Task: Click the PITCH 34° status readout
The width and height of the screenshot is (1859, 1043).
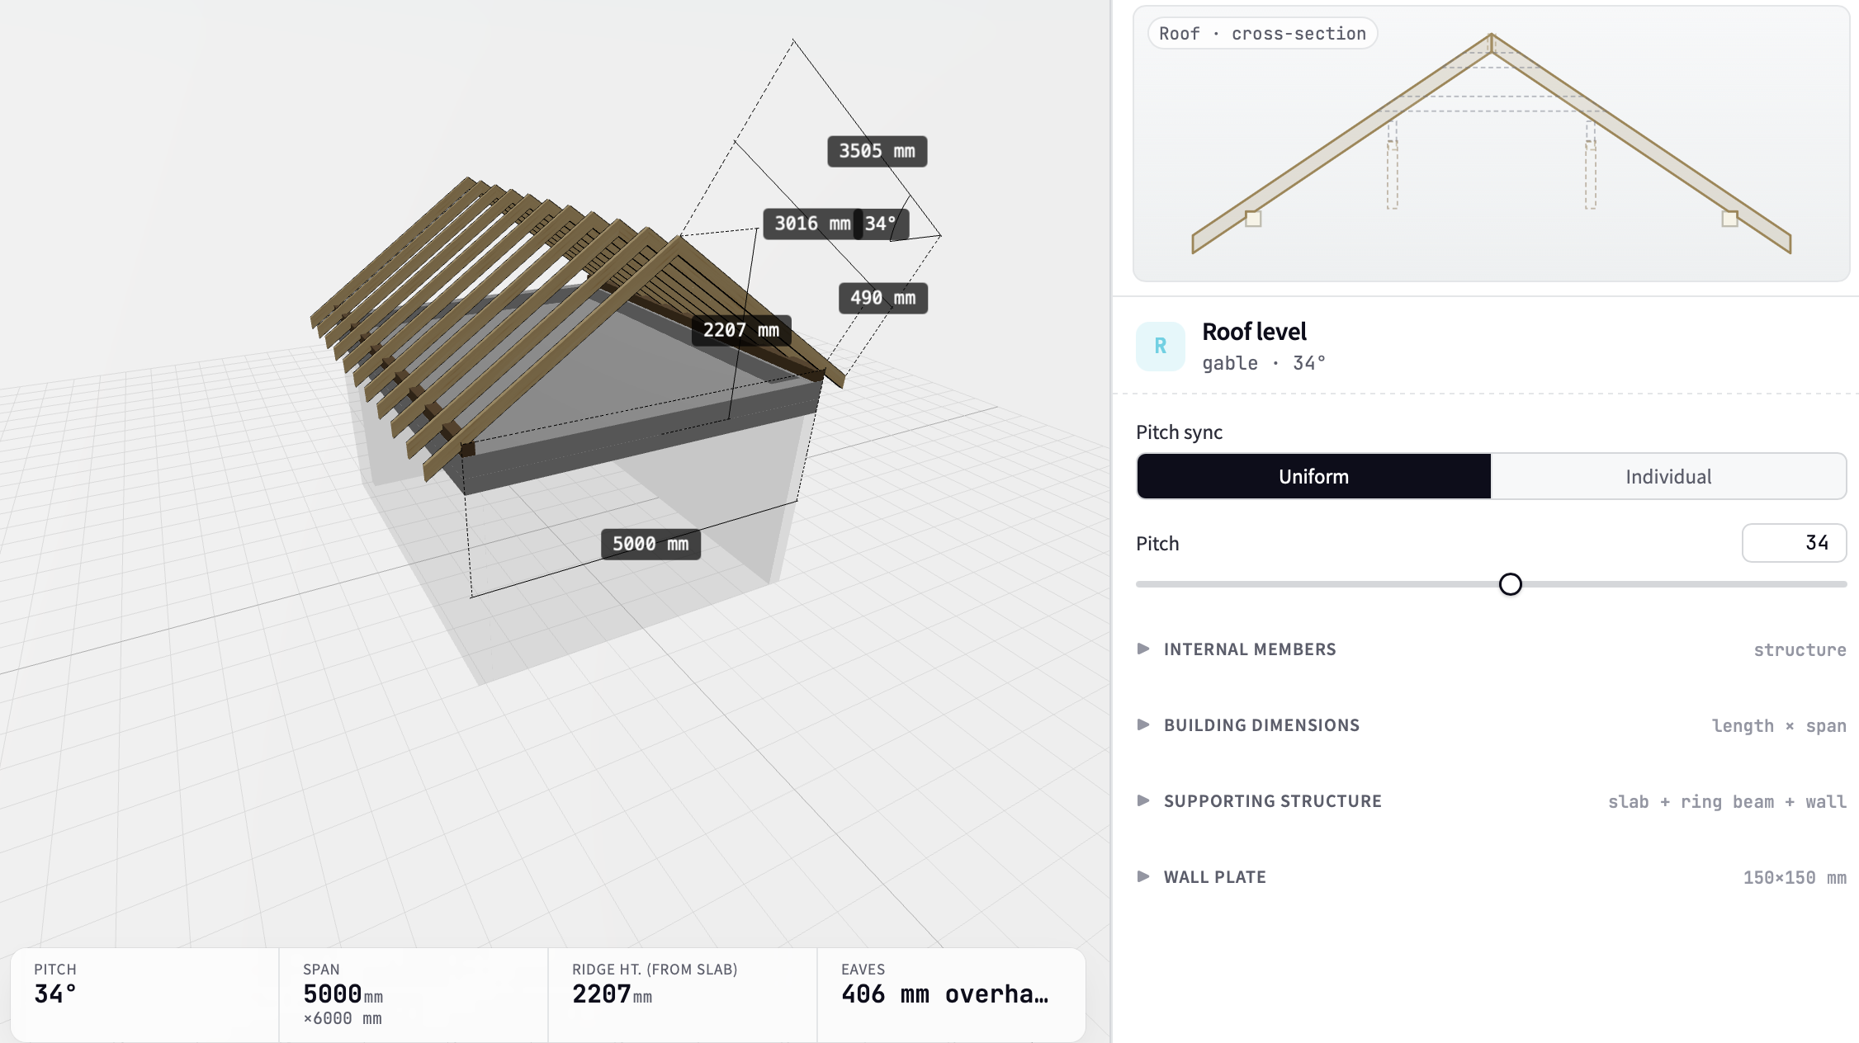Action: coord(144,994)
